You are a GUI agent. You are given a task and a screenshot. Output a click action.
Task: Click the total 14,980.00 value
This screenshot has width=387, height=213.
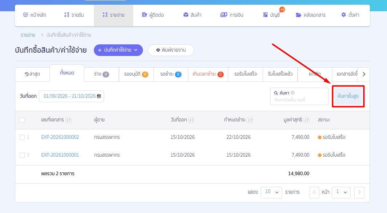pyautogui.click(x=299, y=173)
